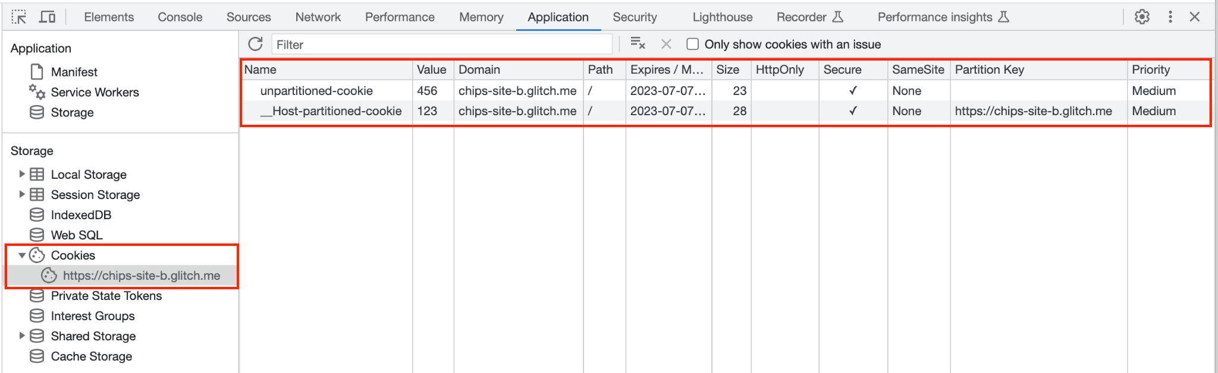Image resolution: width=1218 pixels, height=373 pixels.
Task: Open the Manifest section
Action: click(74, 72)
